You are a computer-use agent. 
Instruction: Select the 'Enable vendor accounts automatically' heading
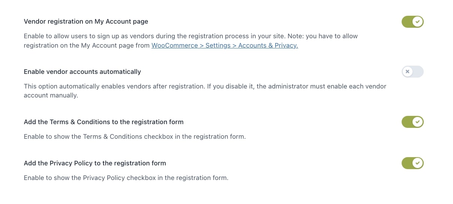point(82,71)
